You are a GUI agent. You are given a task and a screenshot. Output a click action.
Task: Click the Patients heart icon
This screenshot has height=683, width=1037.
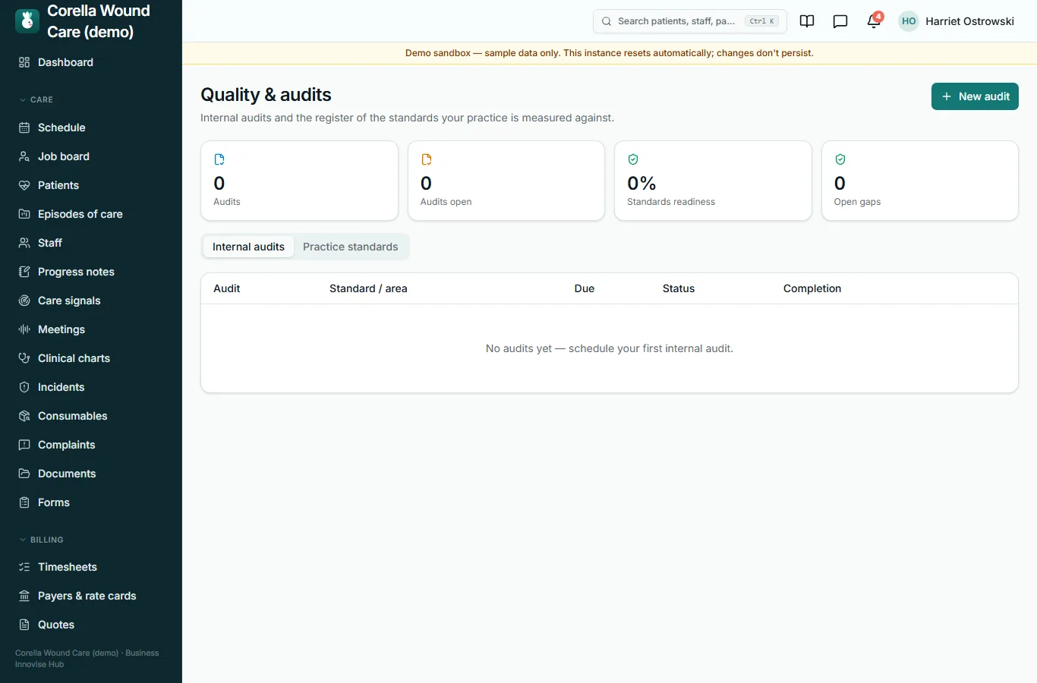[x=24, y=185]
